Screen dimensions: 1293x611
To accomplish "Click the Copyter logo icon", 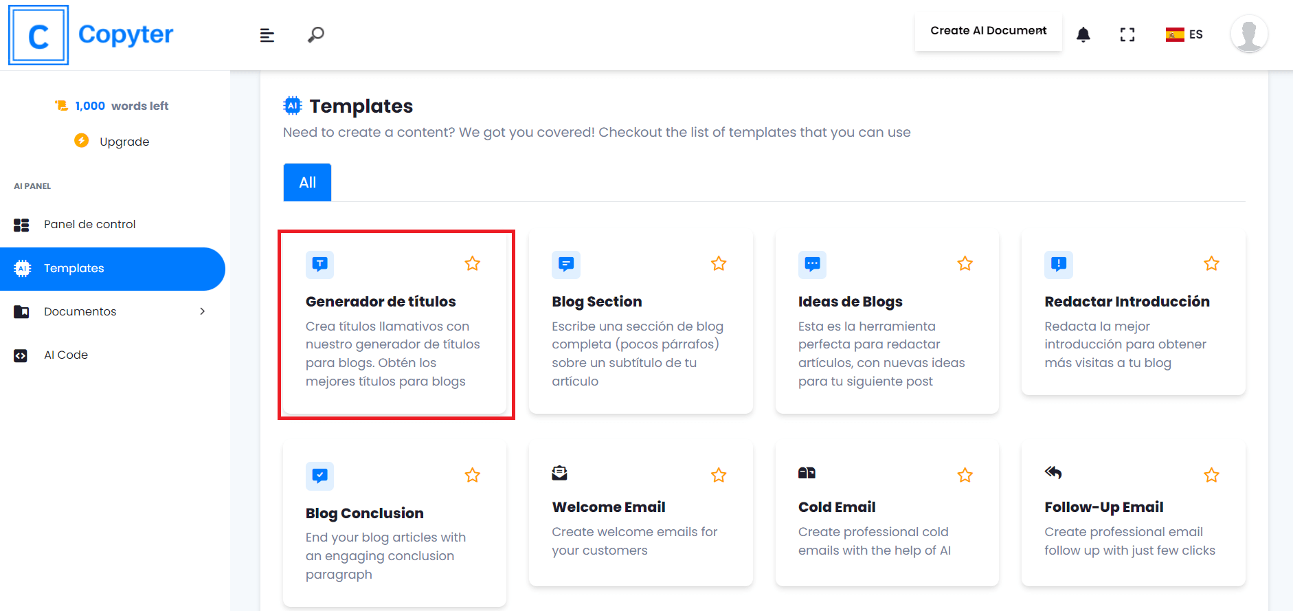I will click(x=38, y=35).
